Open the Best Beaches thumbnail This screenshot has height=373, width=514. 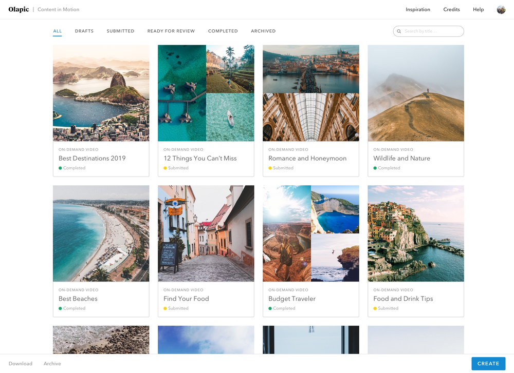(101, 233)
